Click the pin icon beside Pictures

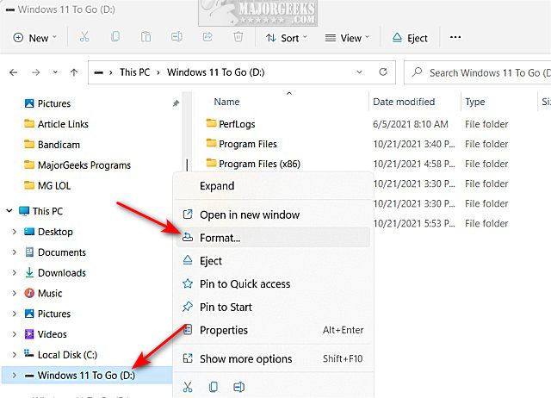pyautogui.click(x=176, y=103)
